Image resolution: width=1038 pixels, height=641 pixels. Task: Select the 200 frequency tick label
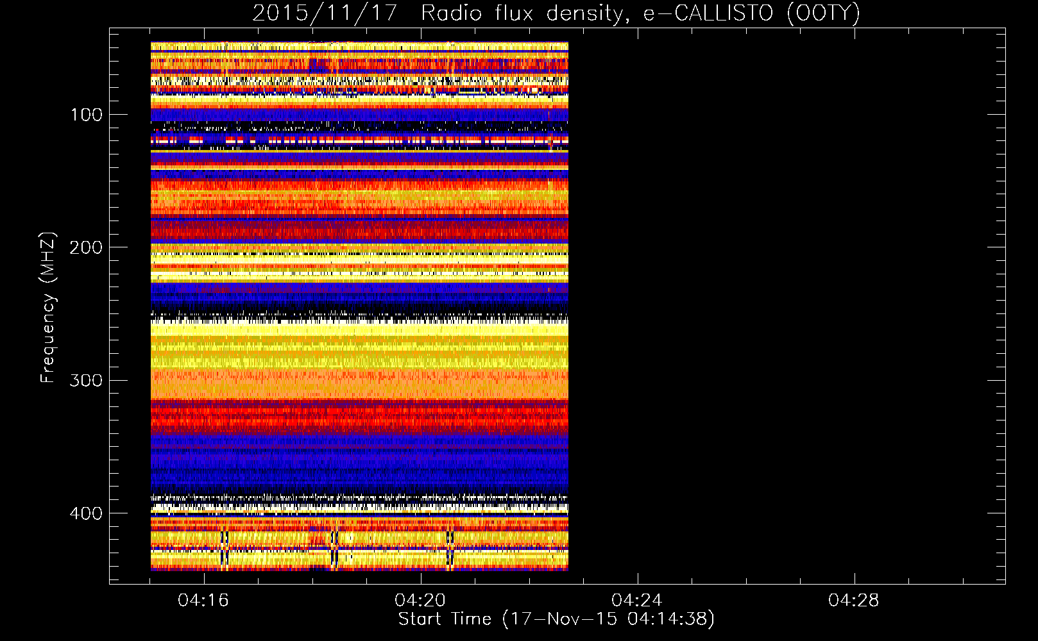pos(87,247)
